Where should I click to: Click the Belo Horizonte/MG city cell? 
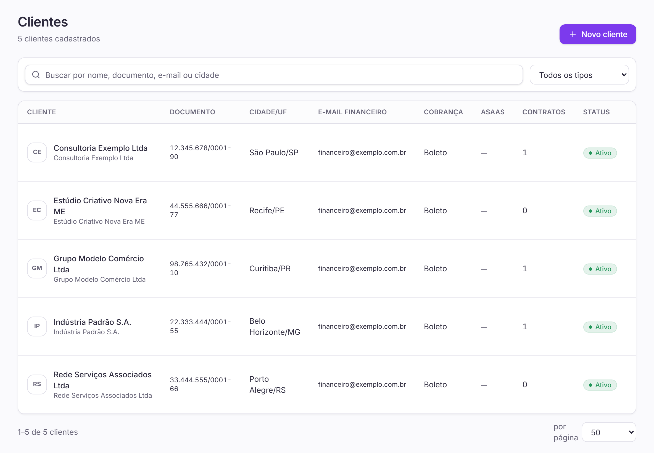tap(275, 326)
